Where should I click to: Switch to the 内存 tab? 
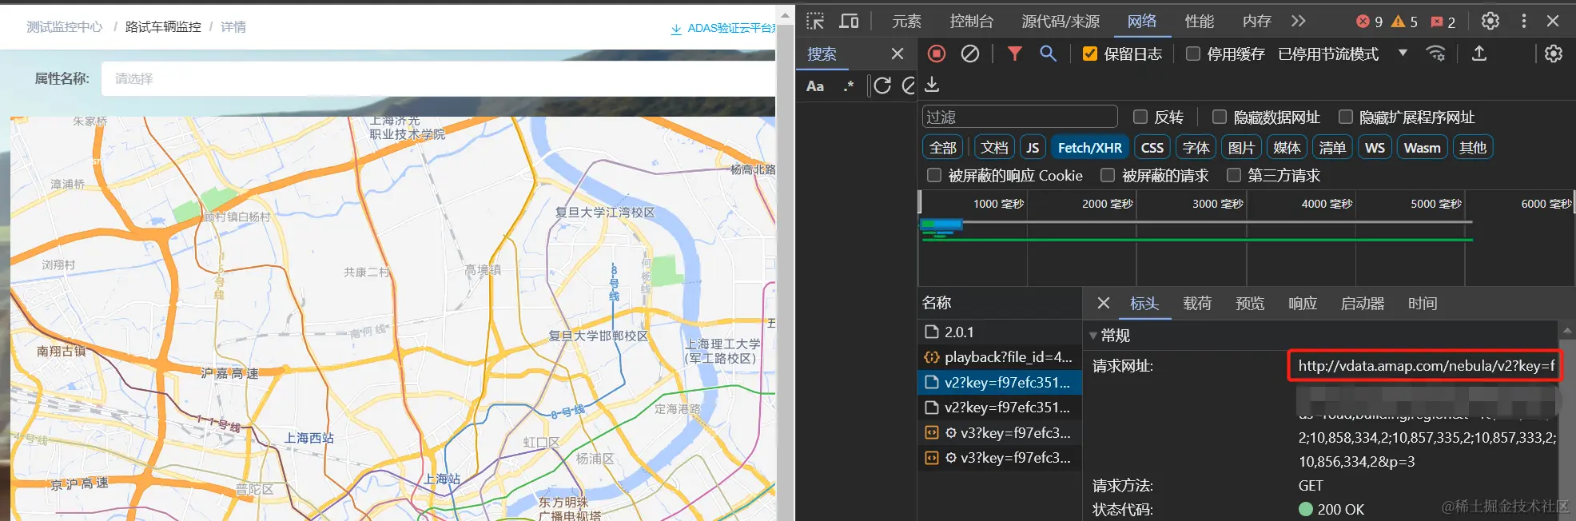(1257, 22)
